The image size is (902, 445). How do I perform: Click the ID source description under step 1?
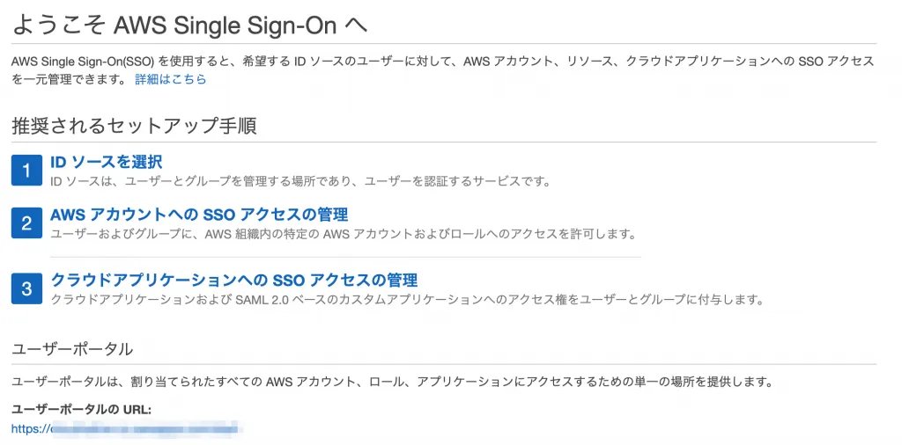299,181
